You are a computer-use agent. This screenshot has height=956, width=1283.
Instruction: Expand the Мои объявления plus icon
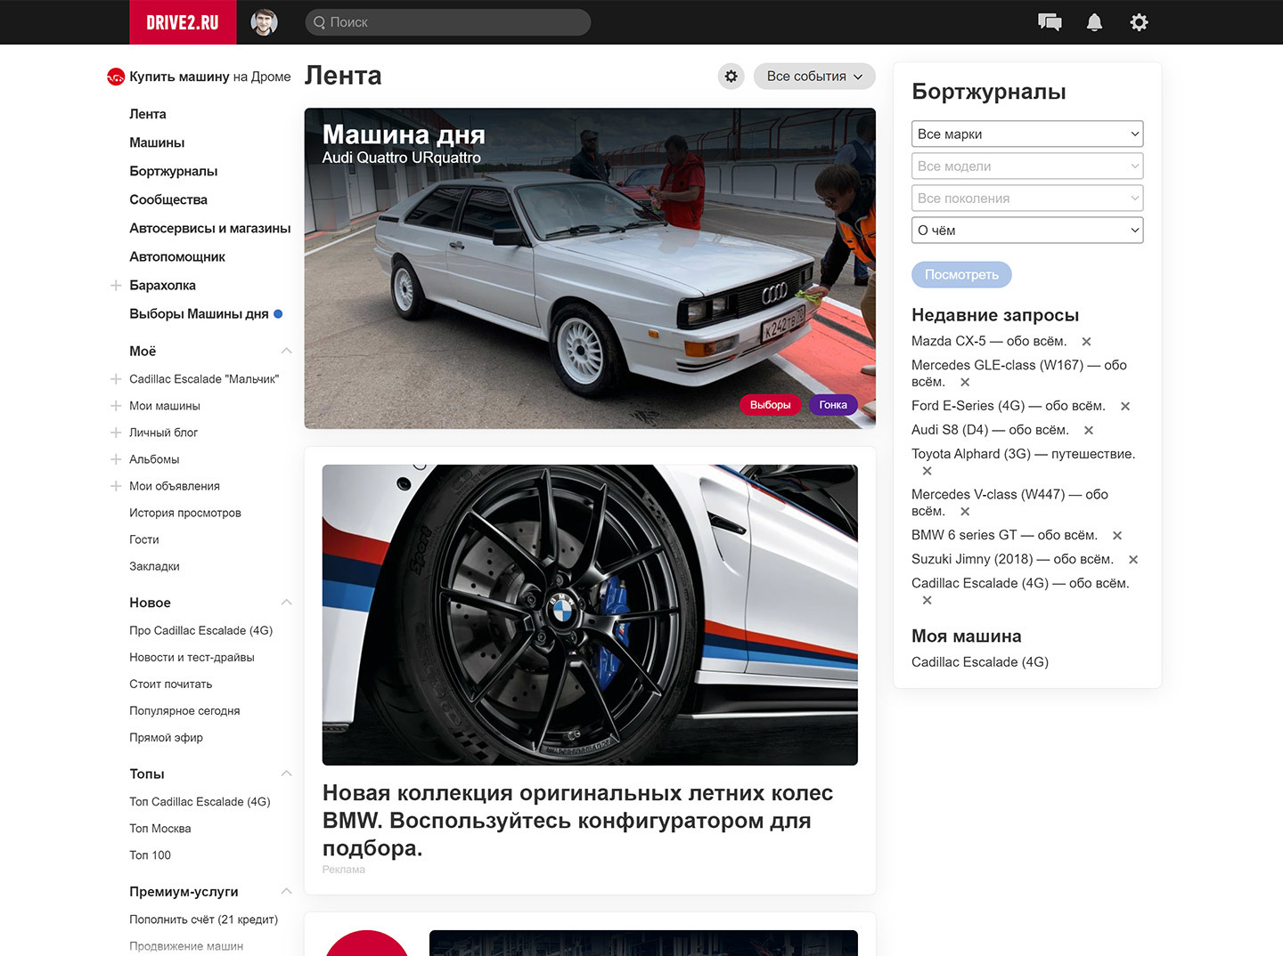pyautogui.click(x=116, y=486)
